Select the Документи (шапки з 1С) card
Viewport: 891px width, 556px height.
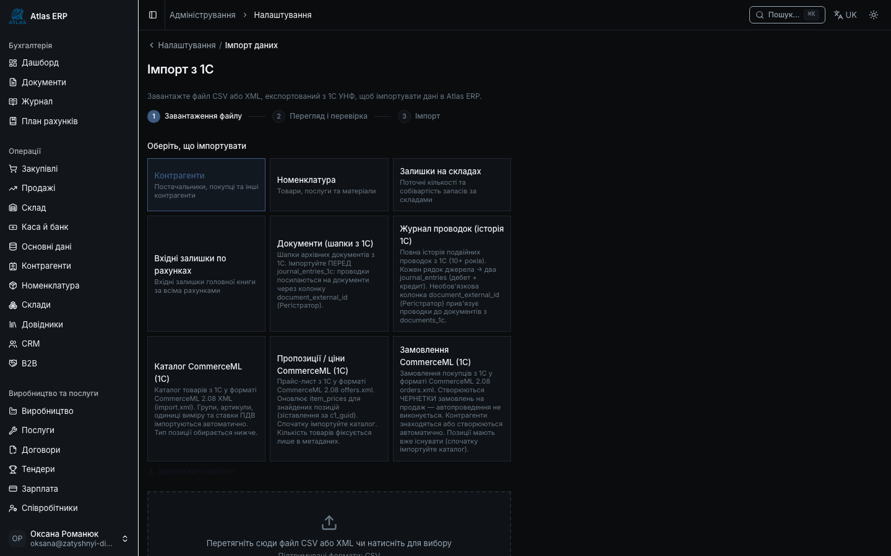click(329, 274)
